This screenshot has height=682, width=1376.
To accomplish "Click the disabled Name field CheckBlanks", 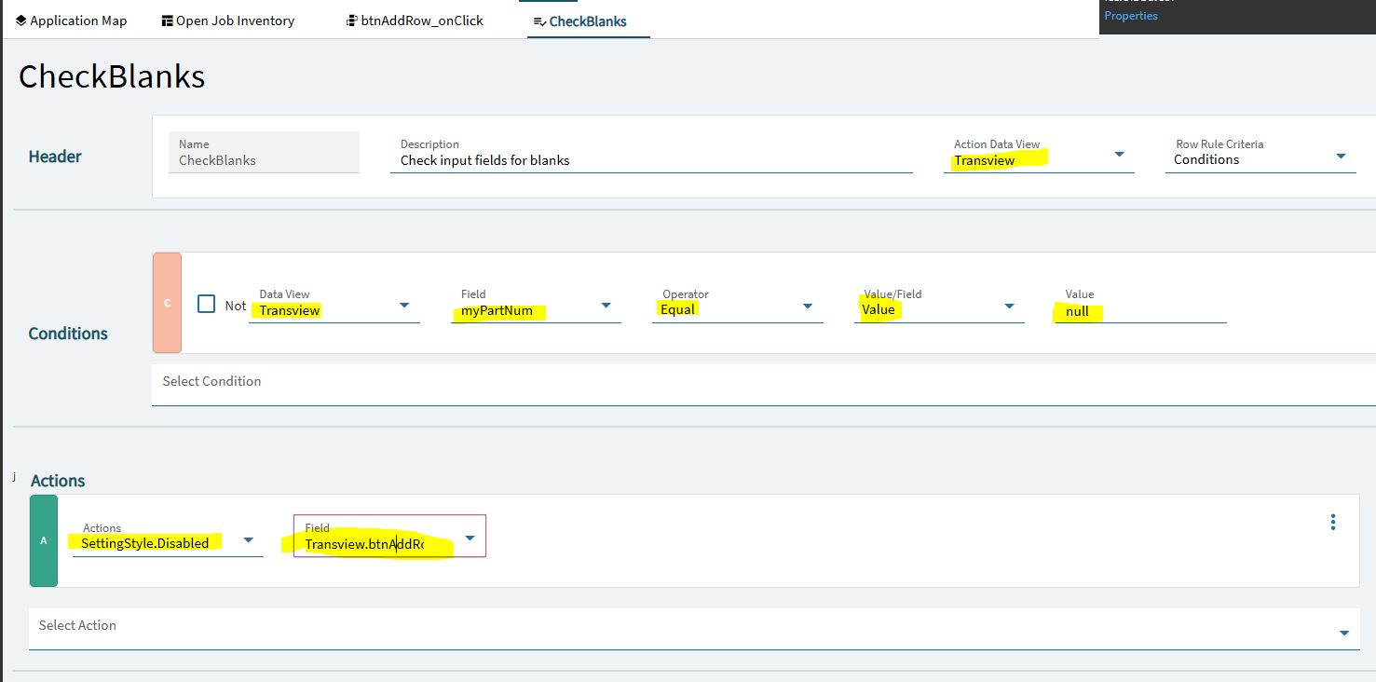I will (x=264, y=152).
